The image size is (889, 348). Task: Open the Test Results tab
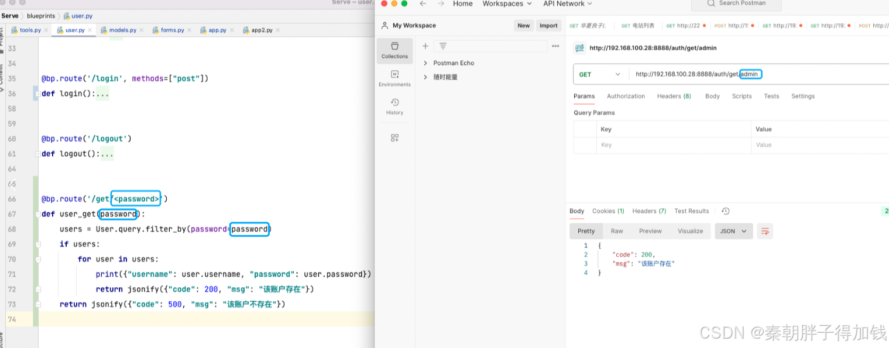pyautogui.click(x=691, y=211)
